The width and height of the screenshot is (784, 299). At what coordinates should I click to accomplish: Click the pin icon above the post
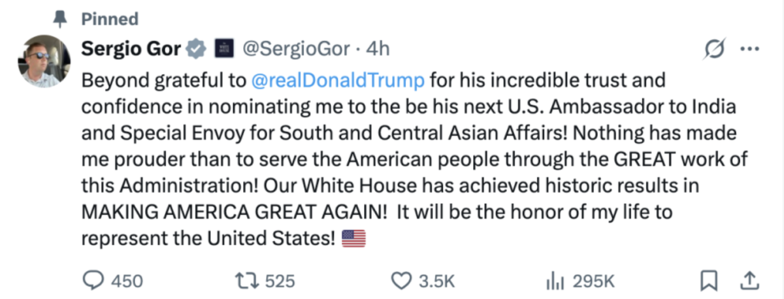click(61, 19)
